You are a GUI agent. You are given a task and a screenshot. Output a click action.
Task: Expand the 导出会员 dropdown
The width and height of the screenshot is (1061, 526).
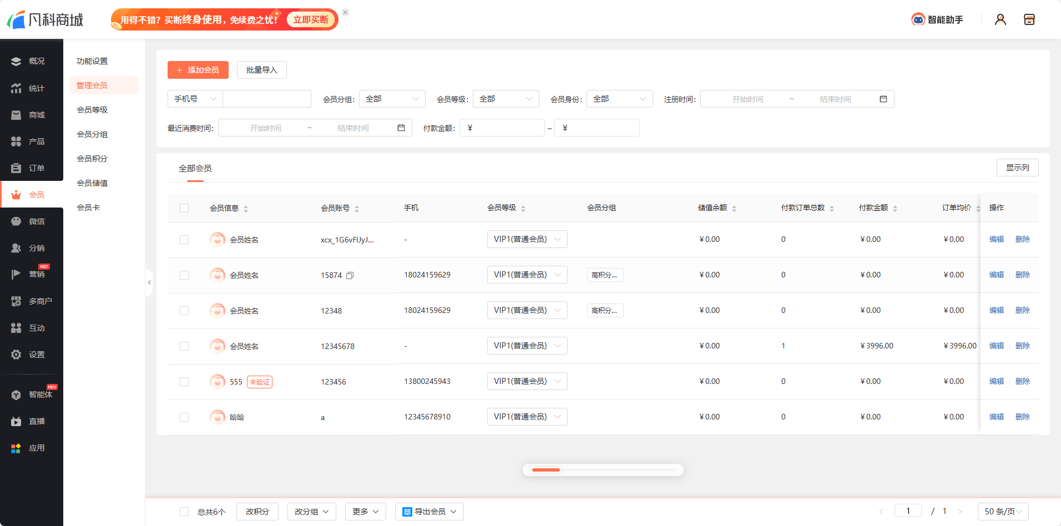(x=430, y=512)
